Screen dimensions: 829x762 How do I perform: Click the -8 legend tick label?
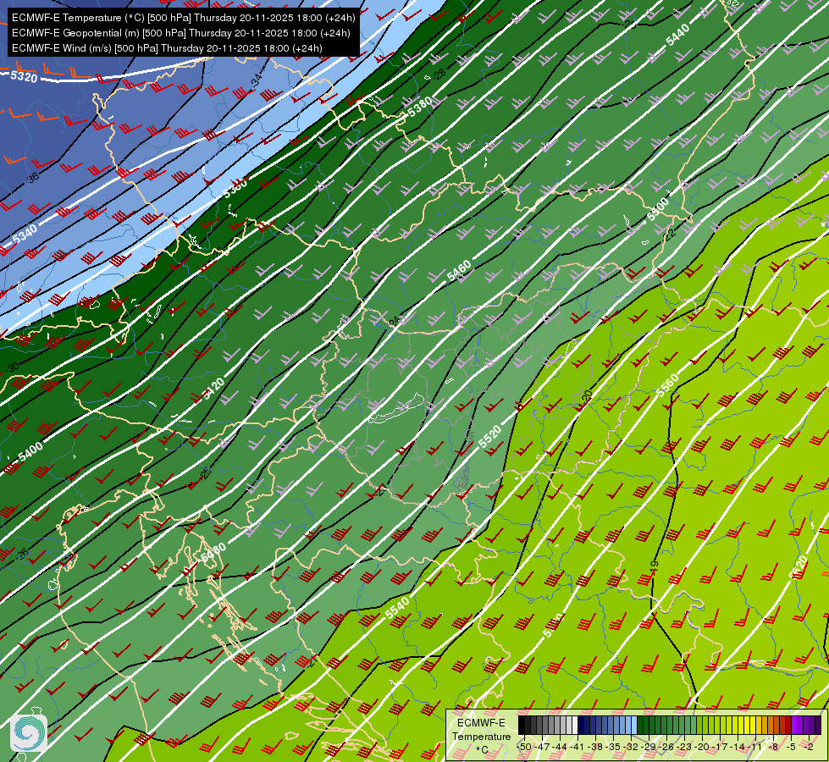pos(773,747)
